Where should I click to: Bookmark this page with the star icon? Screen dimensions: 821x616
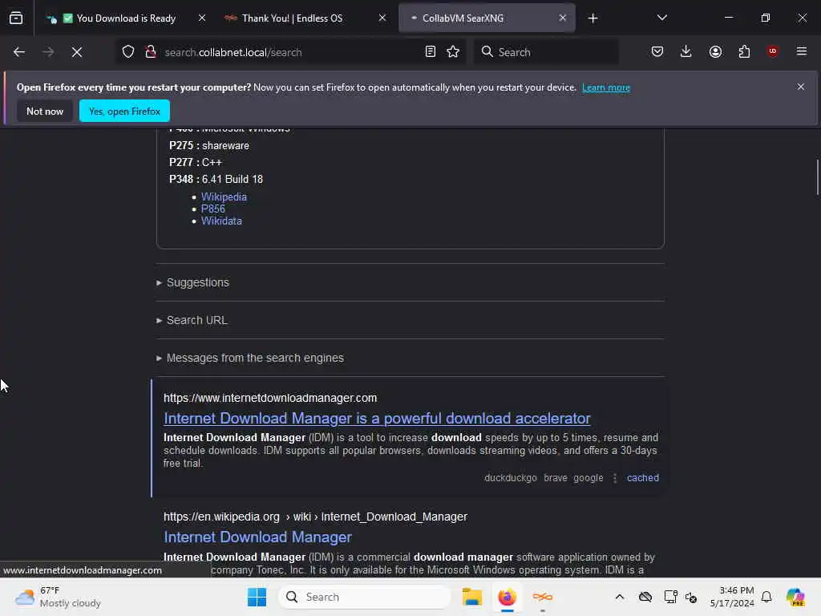[x=454, y=52]
